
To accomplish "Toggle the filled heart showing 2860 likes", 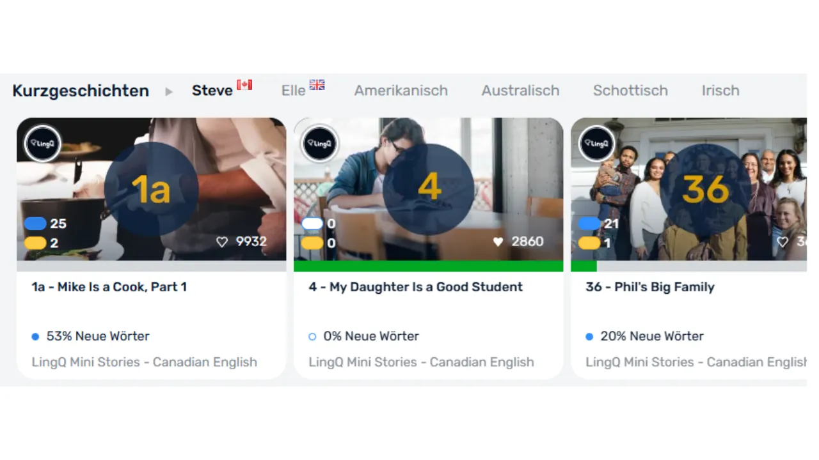I will click(x=498, y=241).
